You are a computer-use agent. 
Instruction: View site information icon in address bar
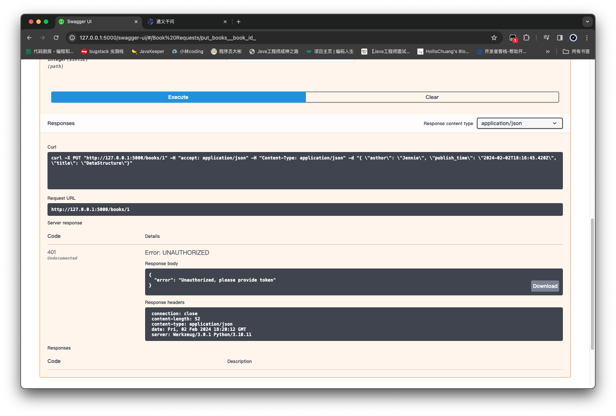point(72,38)
